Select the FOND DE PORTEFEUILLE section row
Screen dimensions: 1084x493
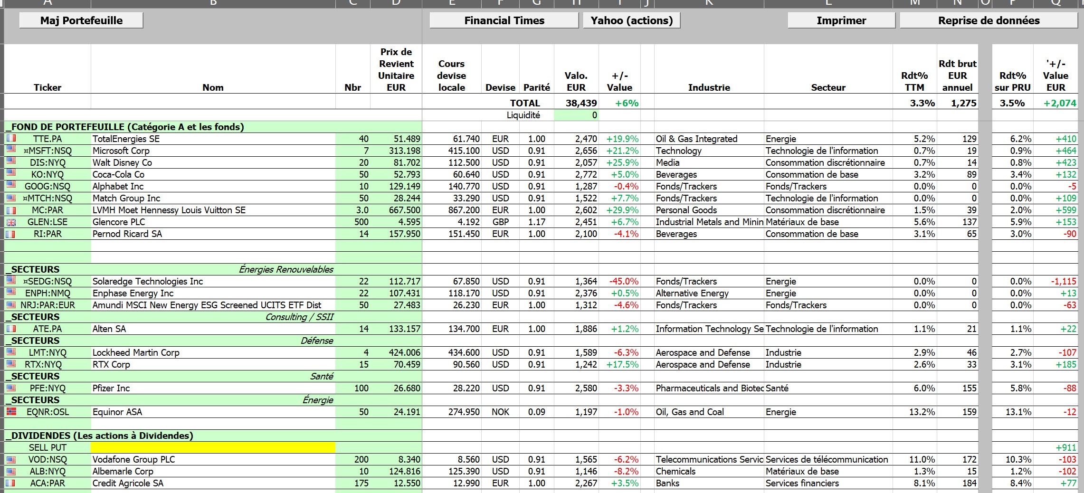pyautogui.click(x=213, y=127)
